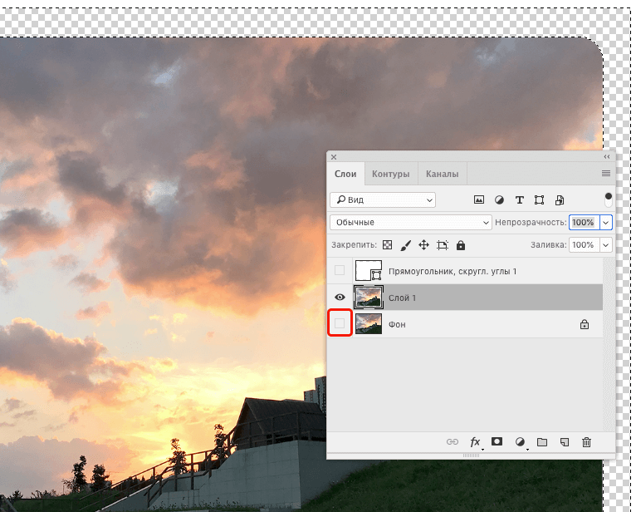Click the pixel layer filter icon
Viewport: 636px width, 512px height.
[479, 199]
